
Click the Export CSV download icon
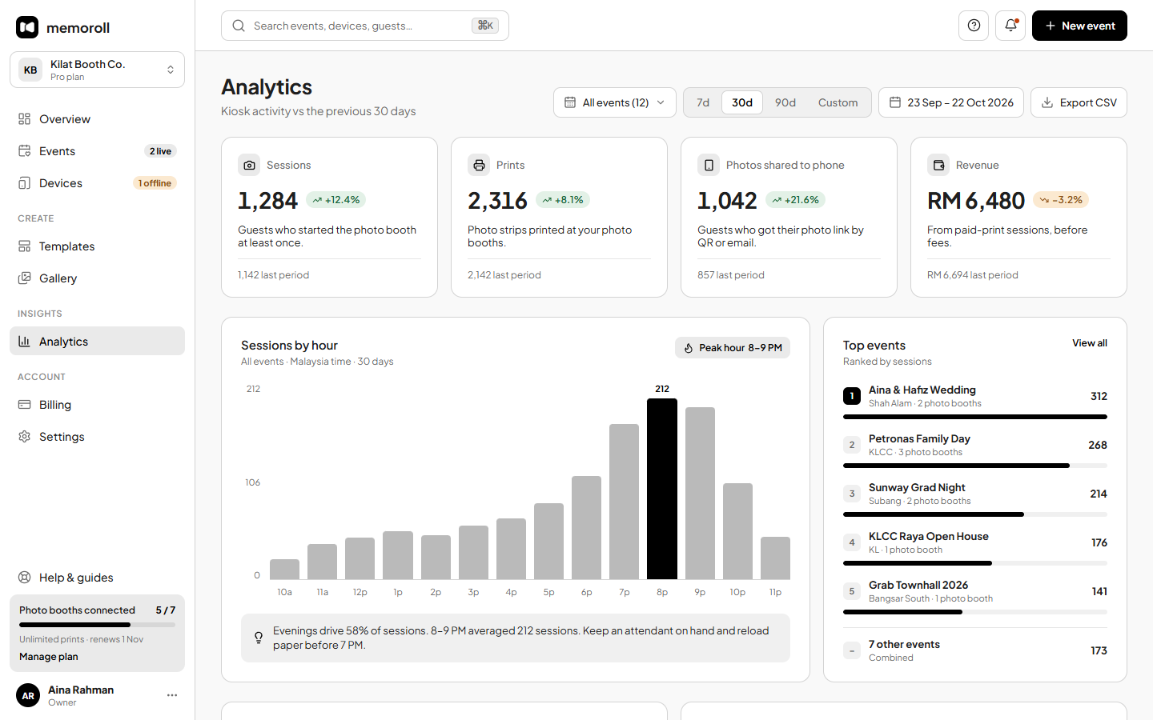(1047, 102)
